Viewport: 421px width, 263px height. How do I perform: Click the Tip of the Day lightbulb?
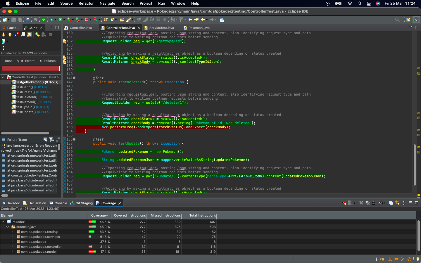(418, 259)
